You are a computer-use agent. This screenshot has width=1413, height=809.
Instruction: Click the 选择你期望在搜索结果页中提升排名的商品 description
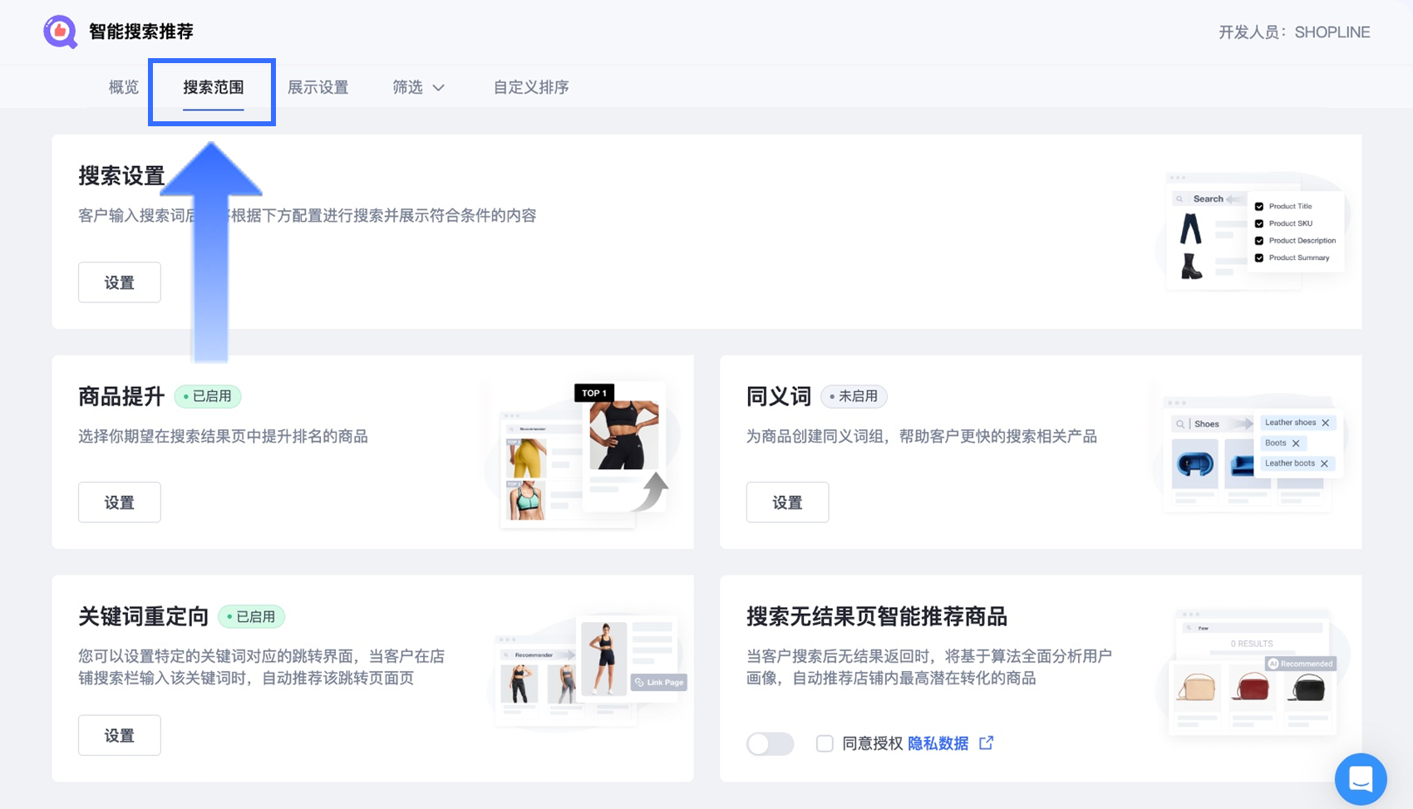(223, 437)
